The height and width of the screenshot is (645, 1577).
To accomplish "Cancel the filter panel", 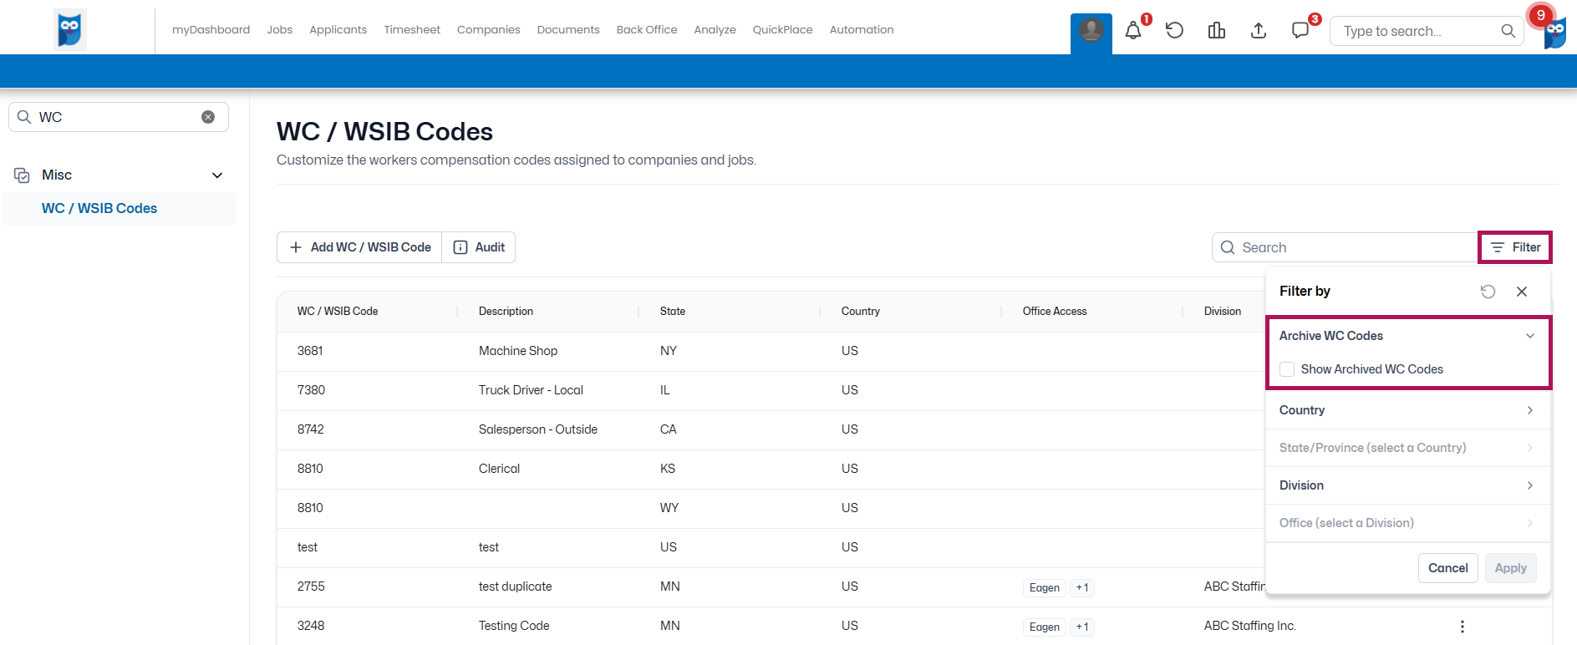I will point(1447,568).
